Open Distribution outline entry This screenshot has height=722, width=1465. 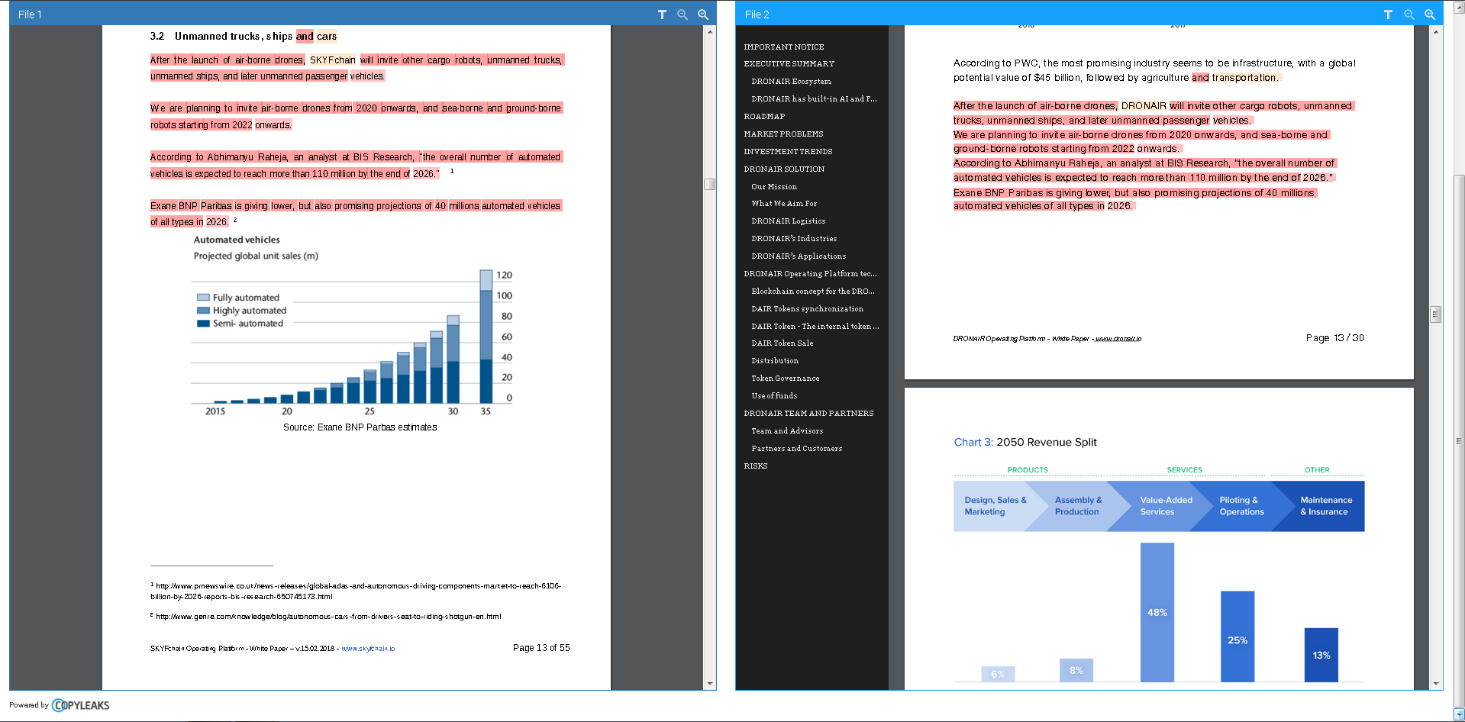pos(775,361)
